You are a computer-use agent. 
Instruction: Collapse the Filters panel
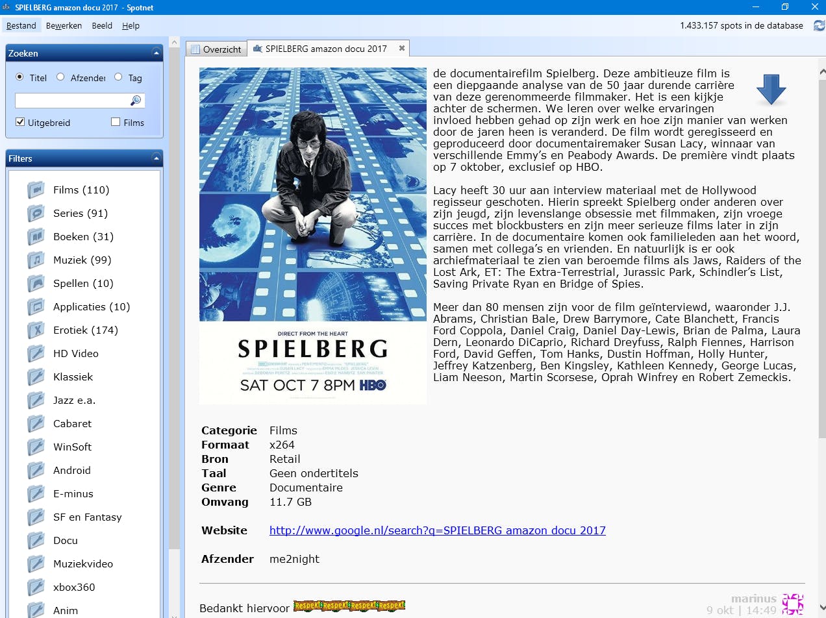pyautogui.click(x=155, y=158)
